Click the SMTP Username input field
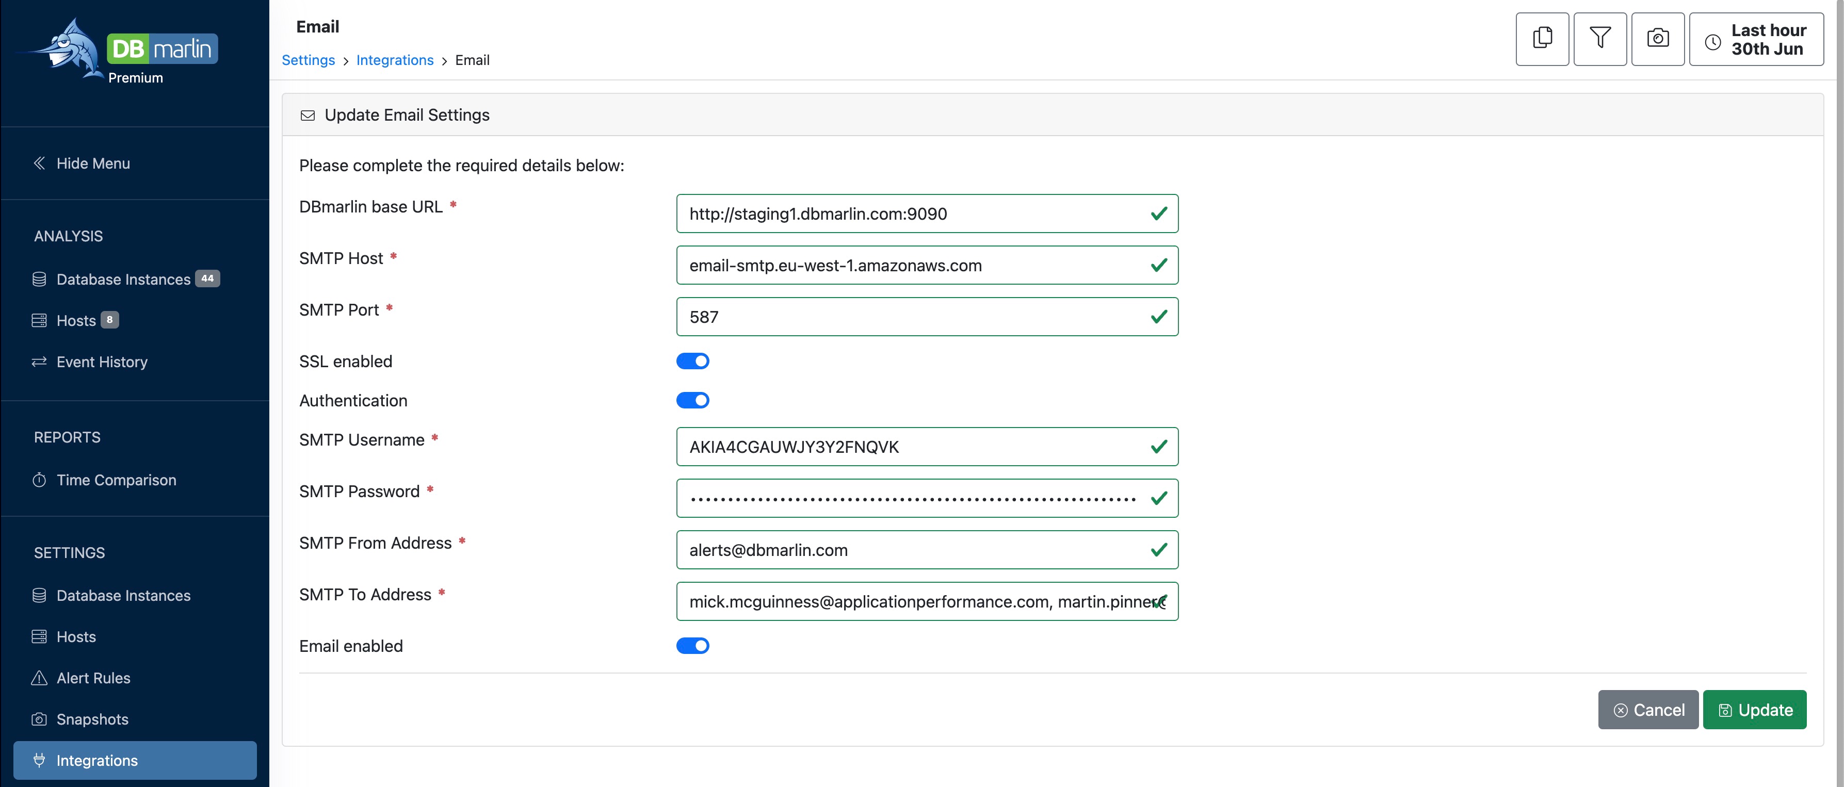Viewport: 1844px width, 787px height. 927,447
